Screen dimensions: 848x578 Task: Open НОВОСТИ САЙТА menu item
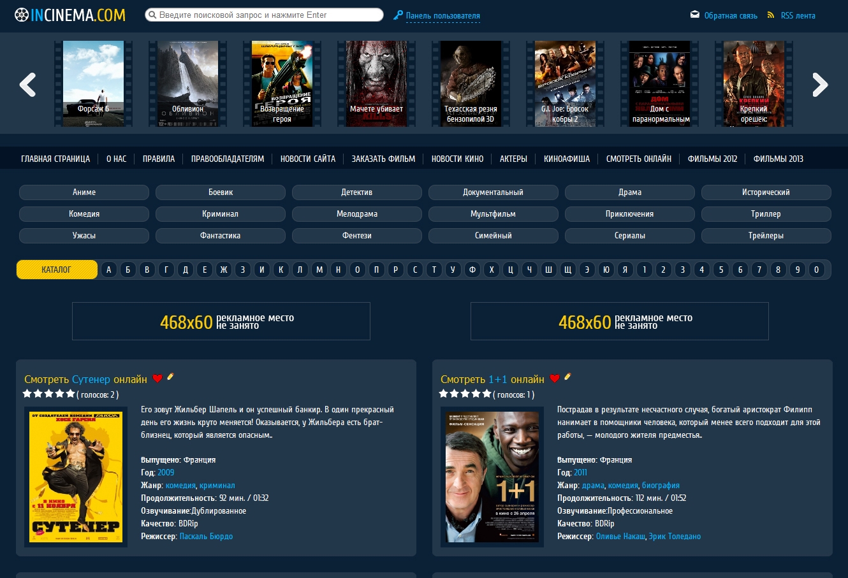(308, 159)
